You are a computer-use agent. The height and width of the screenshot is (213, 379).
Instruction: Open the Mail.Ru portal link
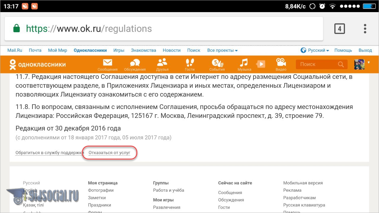tap(15, 50)
